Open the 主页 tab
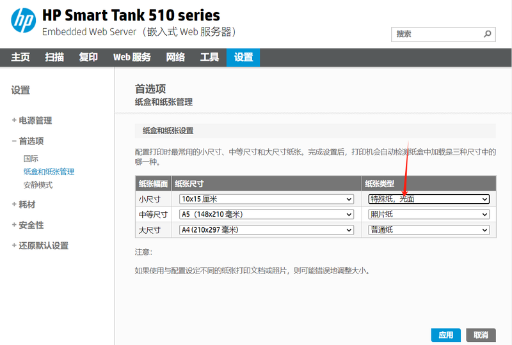Viewport: 512px width, 345px height. [20, 57]
